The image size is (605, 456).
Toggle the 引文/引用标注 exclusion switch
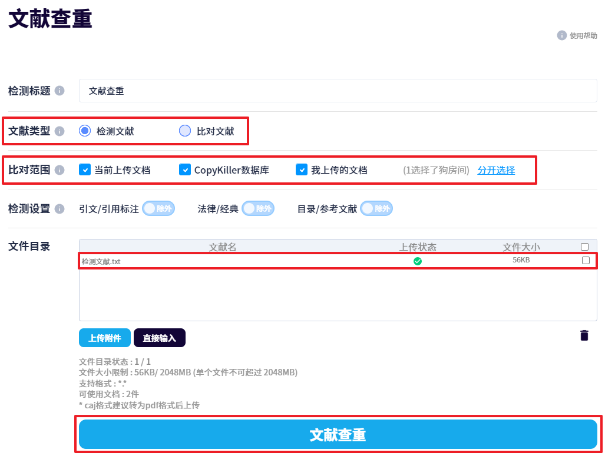click(158, 208)
